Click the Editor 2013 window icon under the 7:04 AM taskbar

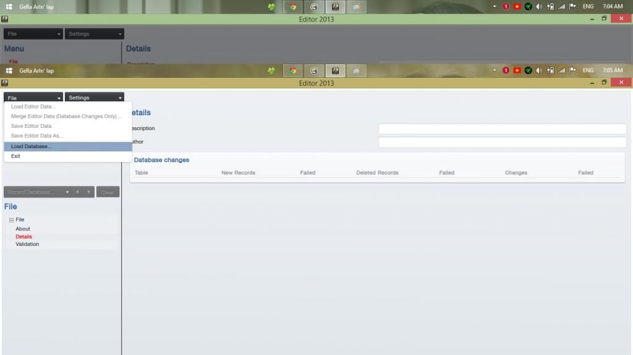[5, 19]
